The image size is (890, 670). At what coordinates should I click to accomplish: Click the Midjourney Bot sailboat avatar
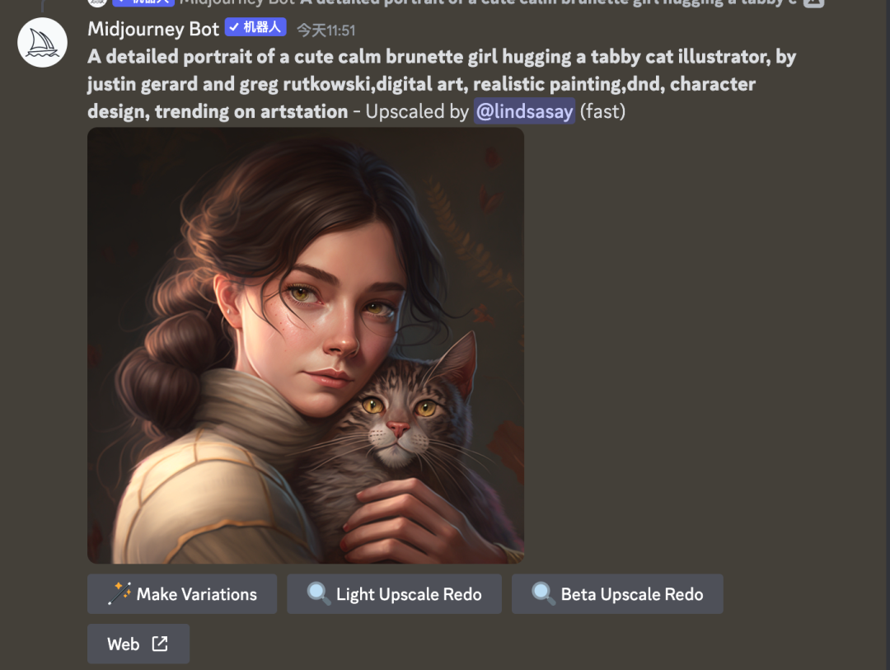(x=43, y=43)
